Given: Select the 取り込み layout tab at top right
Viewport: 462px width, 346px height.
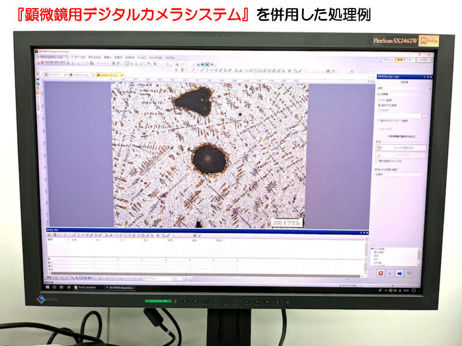Looking at the screenshot, I should click(x=388, y=60).
